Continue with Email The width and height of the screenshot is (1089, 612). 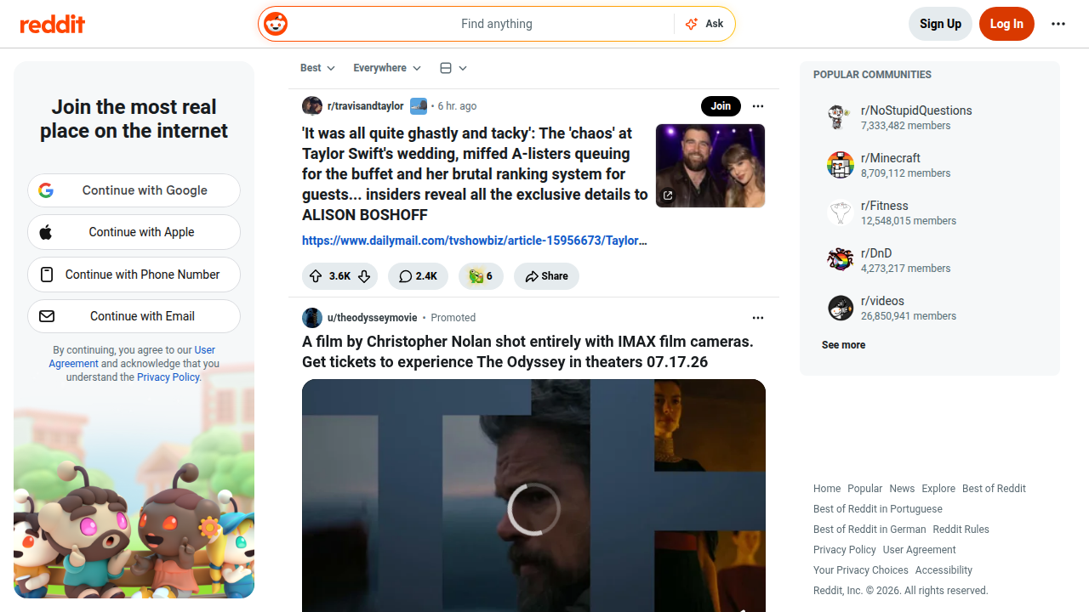point(134,316)
